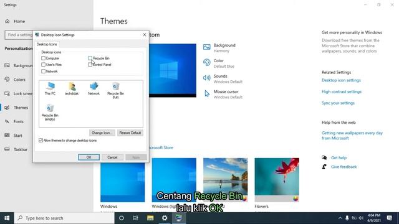
Task: Select the Flowers theme thumbnail
Action: pyautogui.click(x=277, y=180)
